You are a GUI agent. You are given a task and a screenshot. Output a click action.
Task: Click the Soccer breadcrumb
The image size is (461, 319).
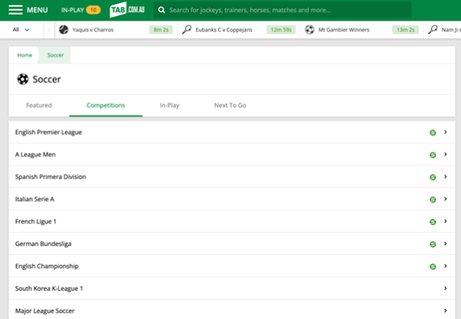coord(55,55)
